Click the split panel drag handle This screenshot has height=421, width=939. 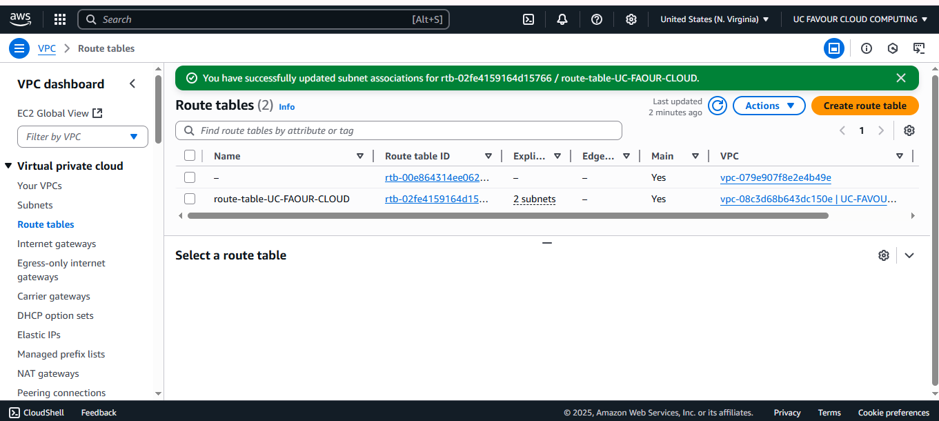pos(547,243)
